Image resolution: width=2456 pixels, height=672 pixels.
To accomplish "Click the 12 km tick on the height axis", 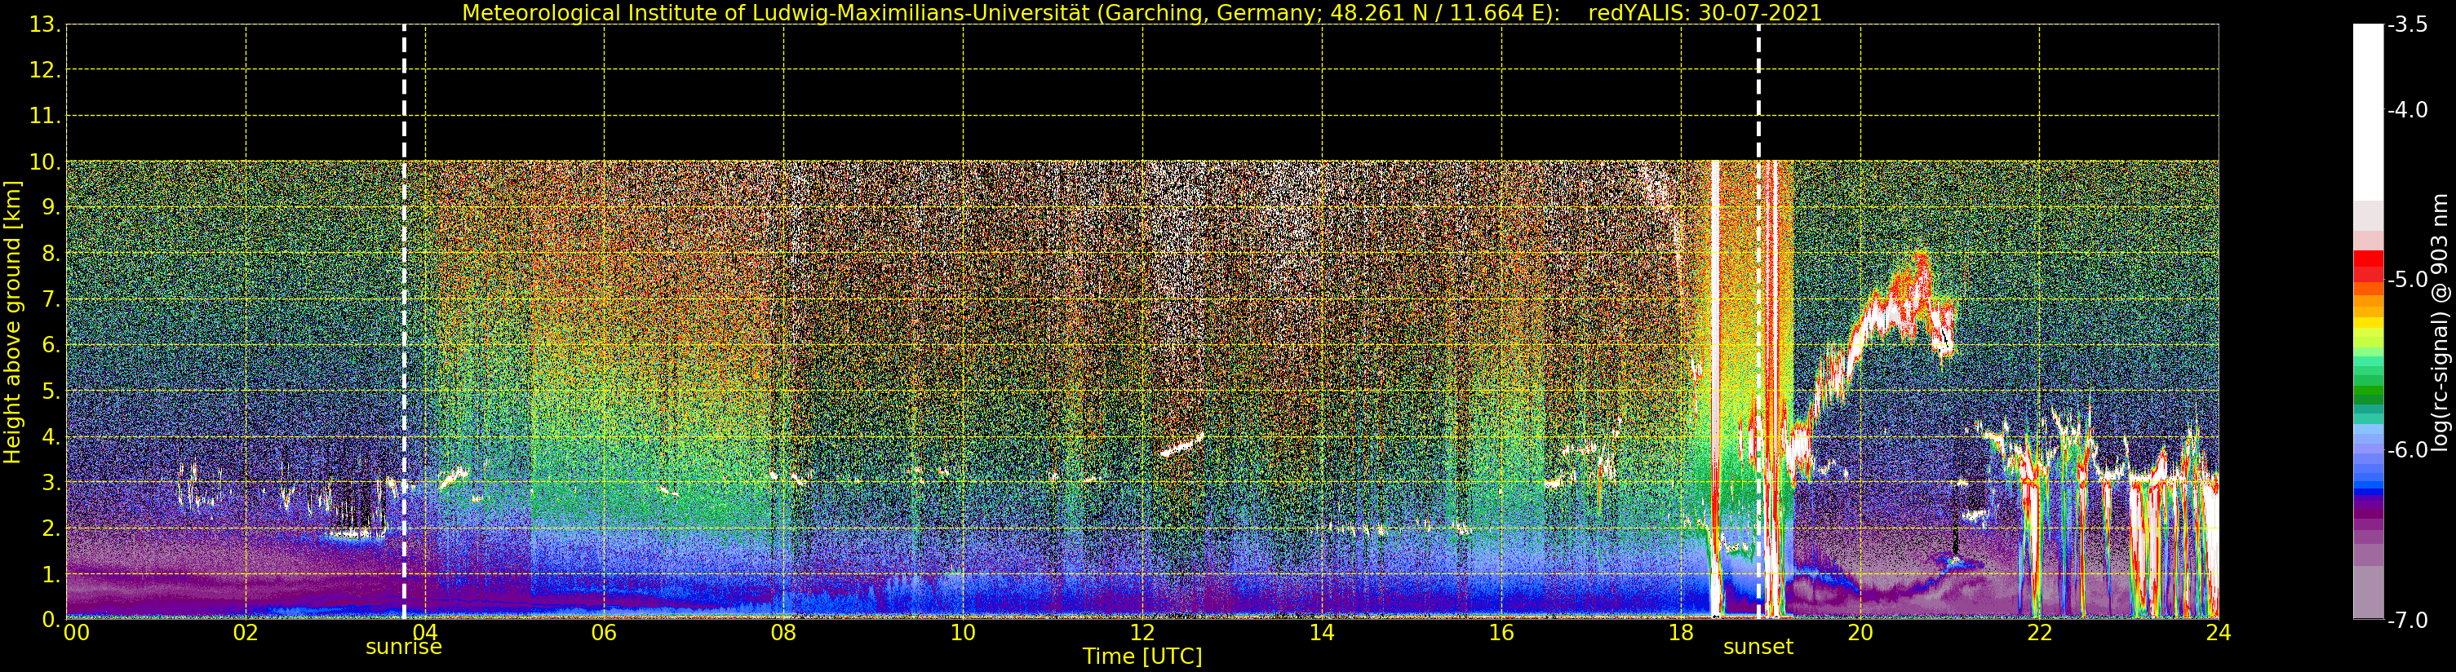I will (45, 70).
